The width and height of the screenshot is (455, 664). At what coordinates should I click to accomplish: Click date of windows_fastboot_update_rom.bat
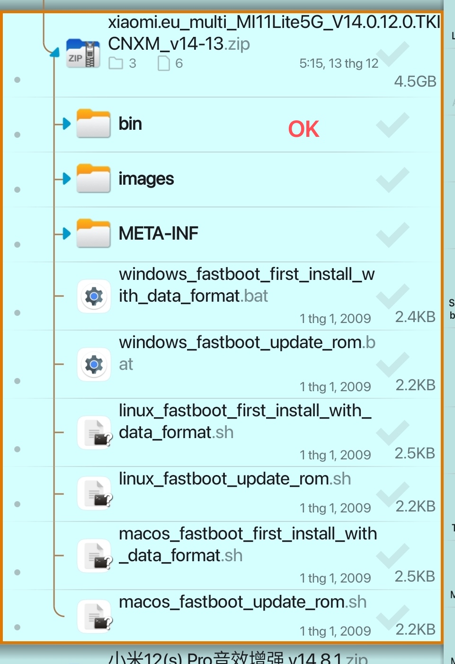coord(335,387)
